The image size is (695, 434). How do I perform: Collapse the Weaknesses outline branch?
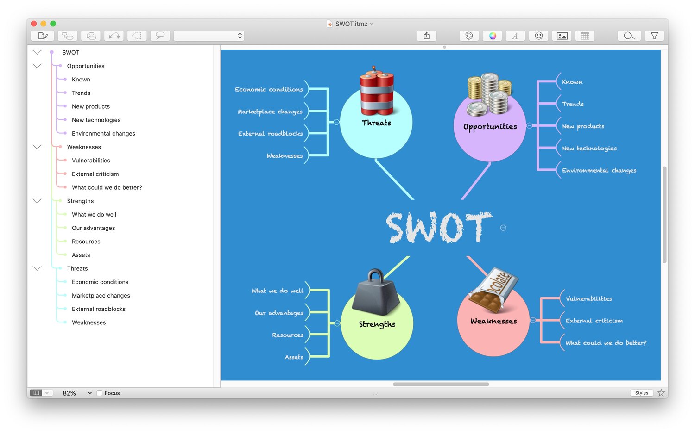pos(37,147)
